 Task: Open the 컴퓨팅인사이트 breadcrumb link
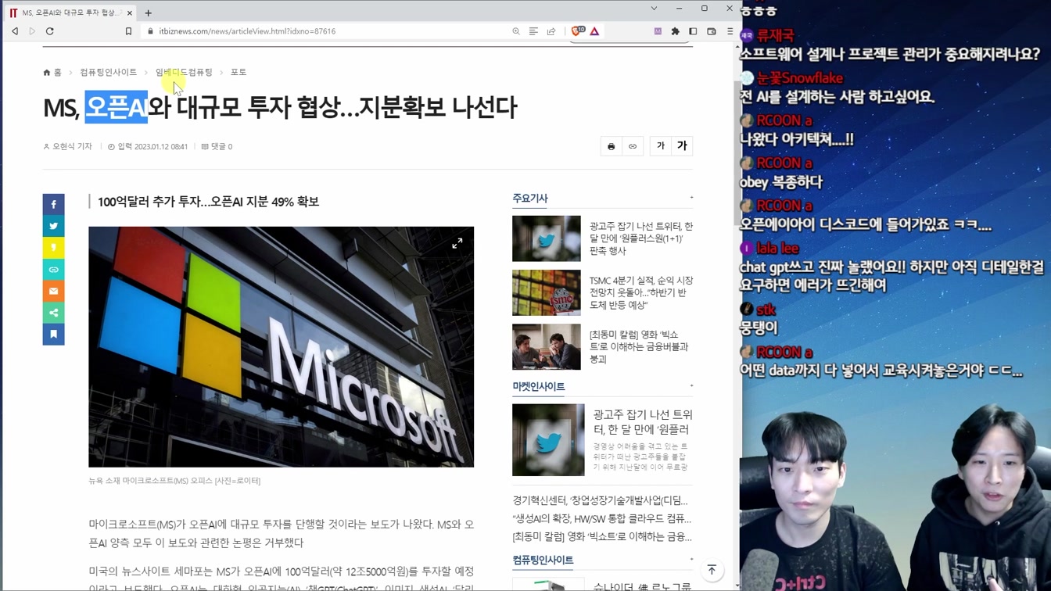[x=108, y=72]
